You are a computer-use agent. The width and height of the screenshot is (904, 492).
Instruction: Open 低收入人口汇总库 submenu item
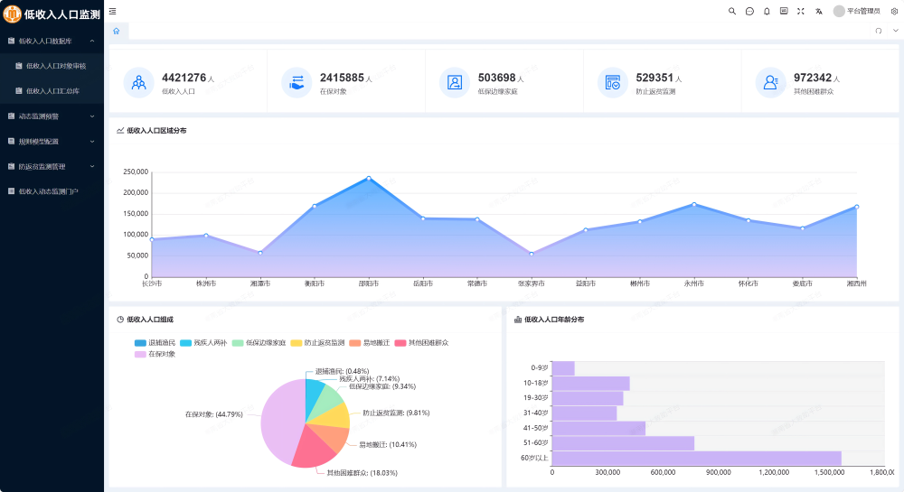coord(52,91)
